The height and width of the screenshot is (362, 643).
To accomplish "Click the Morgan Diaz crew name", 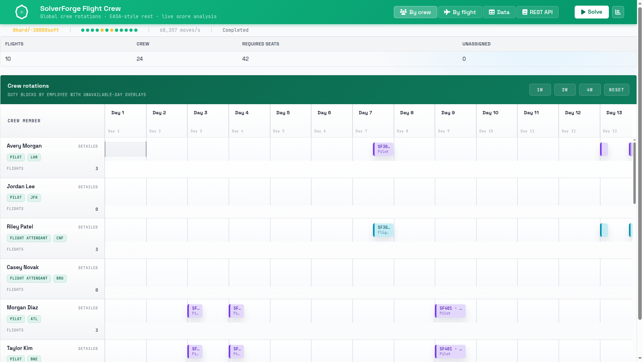I will coord(23,308).
